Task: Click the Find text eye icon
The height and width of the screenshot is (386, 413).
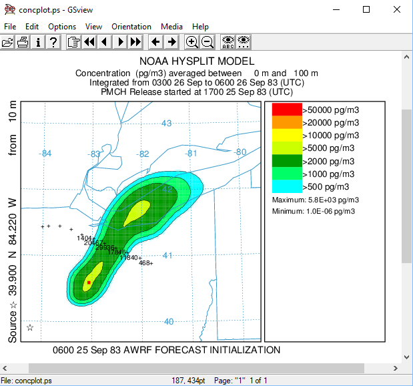Action: tap(228, 42)
